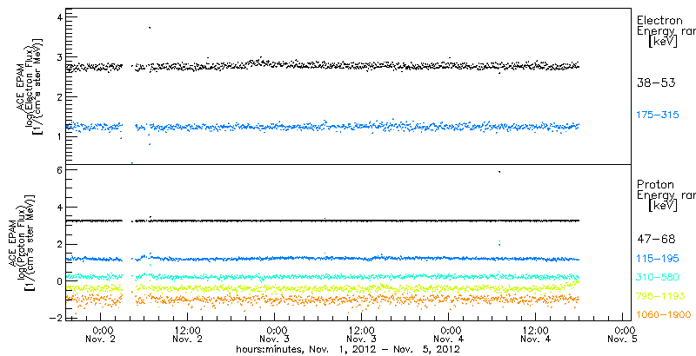Click the 47-68 proton energy label
The height and width of the screenshot is (356, 696).
(x=656, y=240)
